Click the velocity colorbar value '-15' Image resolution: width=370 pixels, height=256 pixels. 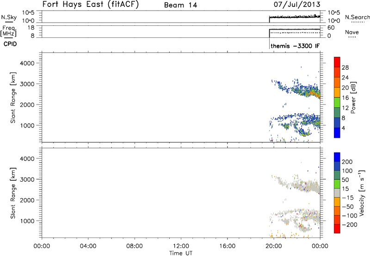[348, 197]
